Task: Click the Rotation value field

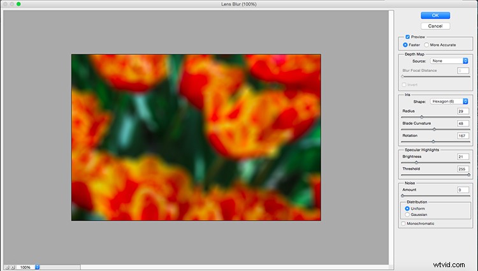Action: pos(463,136)
